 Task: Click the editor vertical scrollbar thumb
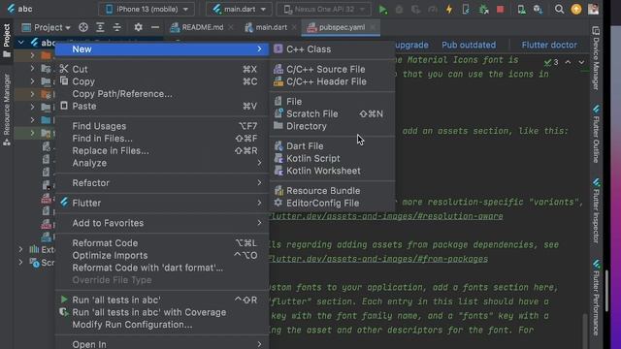[584, 332]
